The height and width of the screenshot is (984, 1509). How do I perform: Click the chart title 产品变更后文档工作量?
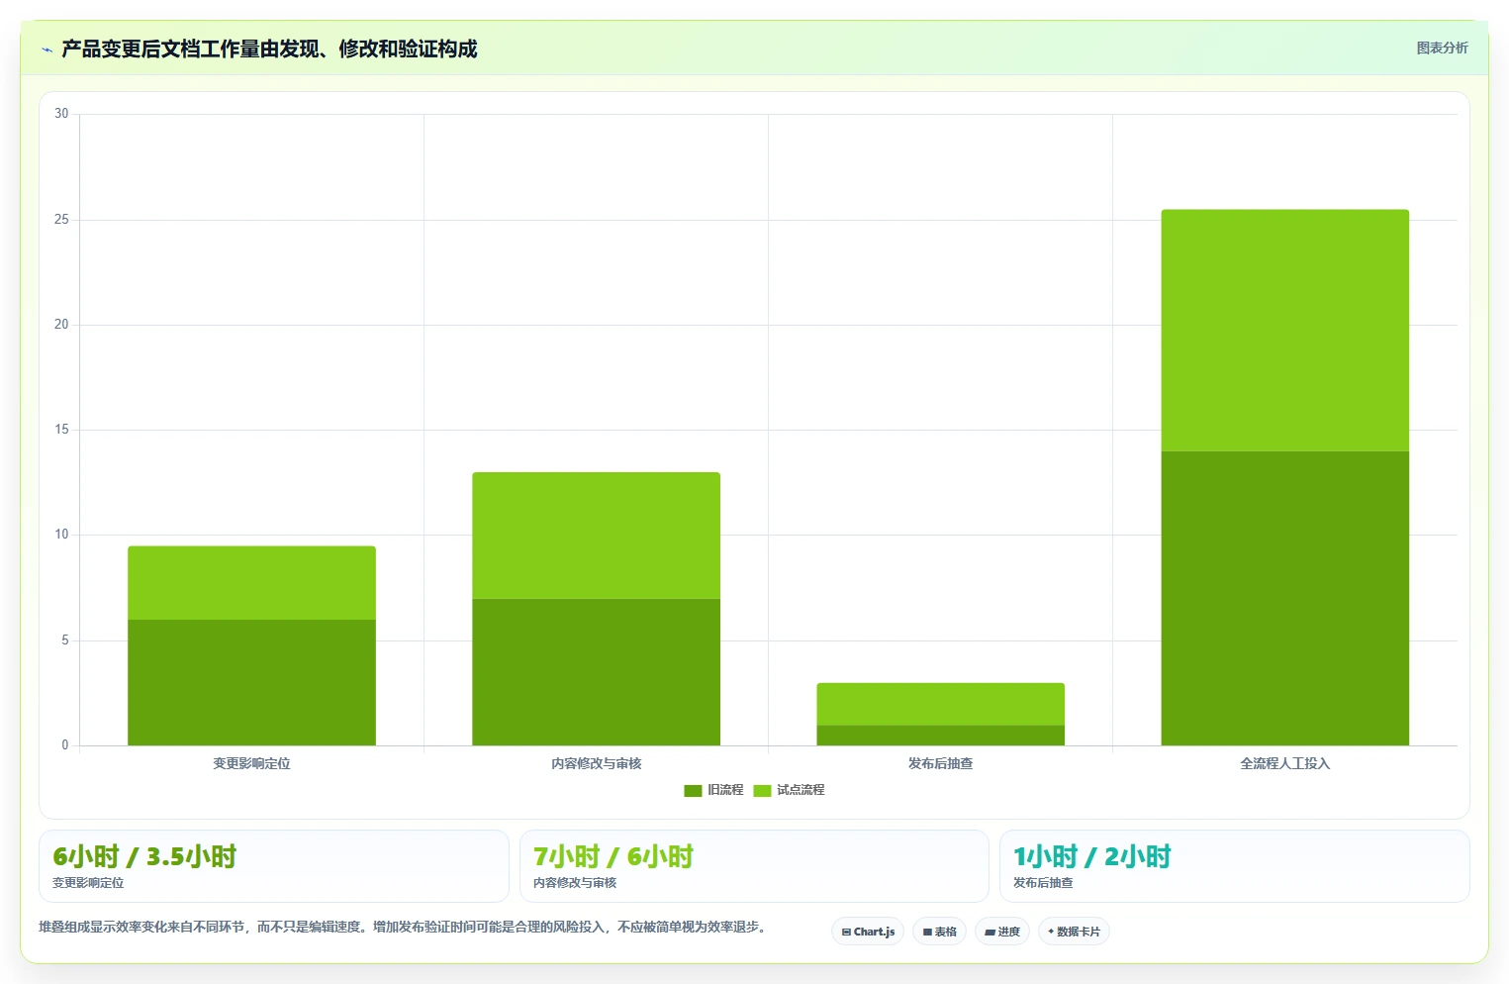[x=269, y=49]
